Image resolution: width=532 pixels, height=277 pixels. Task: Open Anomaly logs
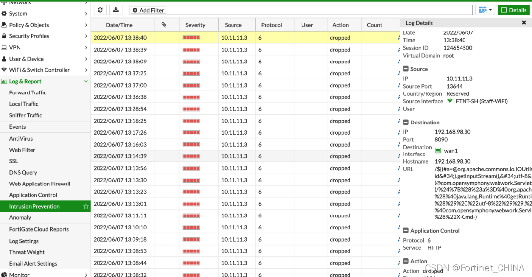tap(20, 217)
